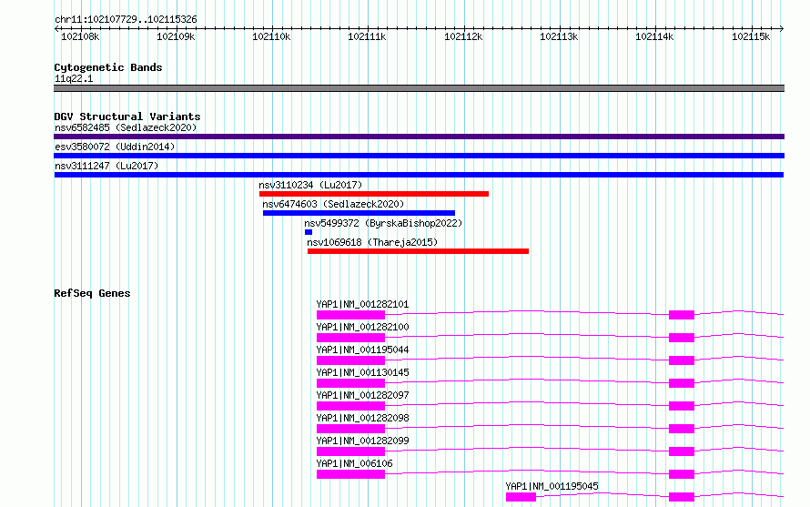Image resolution: width=810 pixels, height=507 pixels.
Task: Click the nsv1069618 (Thareja2015) label
Action: pyautogui.click(x=372, y=242)
